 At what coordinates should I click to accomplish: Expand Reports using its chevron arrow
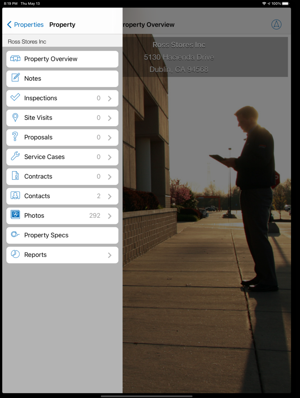pos(110,255)
